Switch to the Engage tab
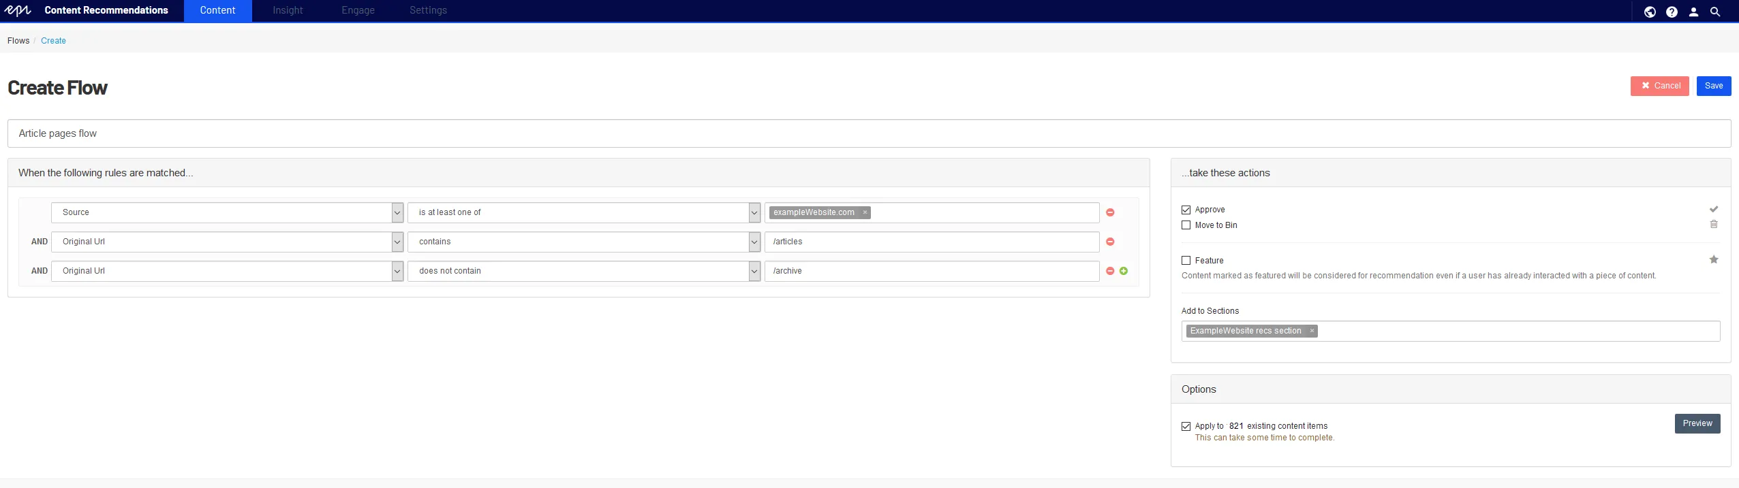Screen dimensions: 1739x488 (x=358, y=10)
